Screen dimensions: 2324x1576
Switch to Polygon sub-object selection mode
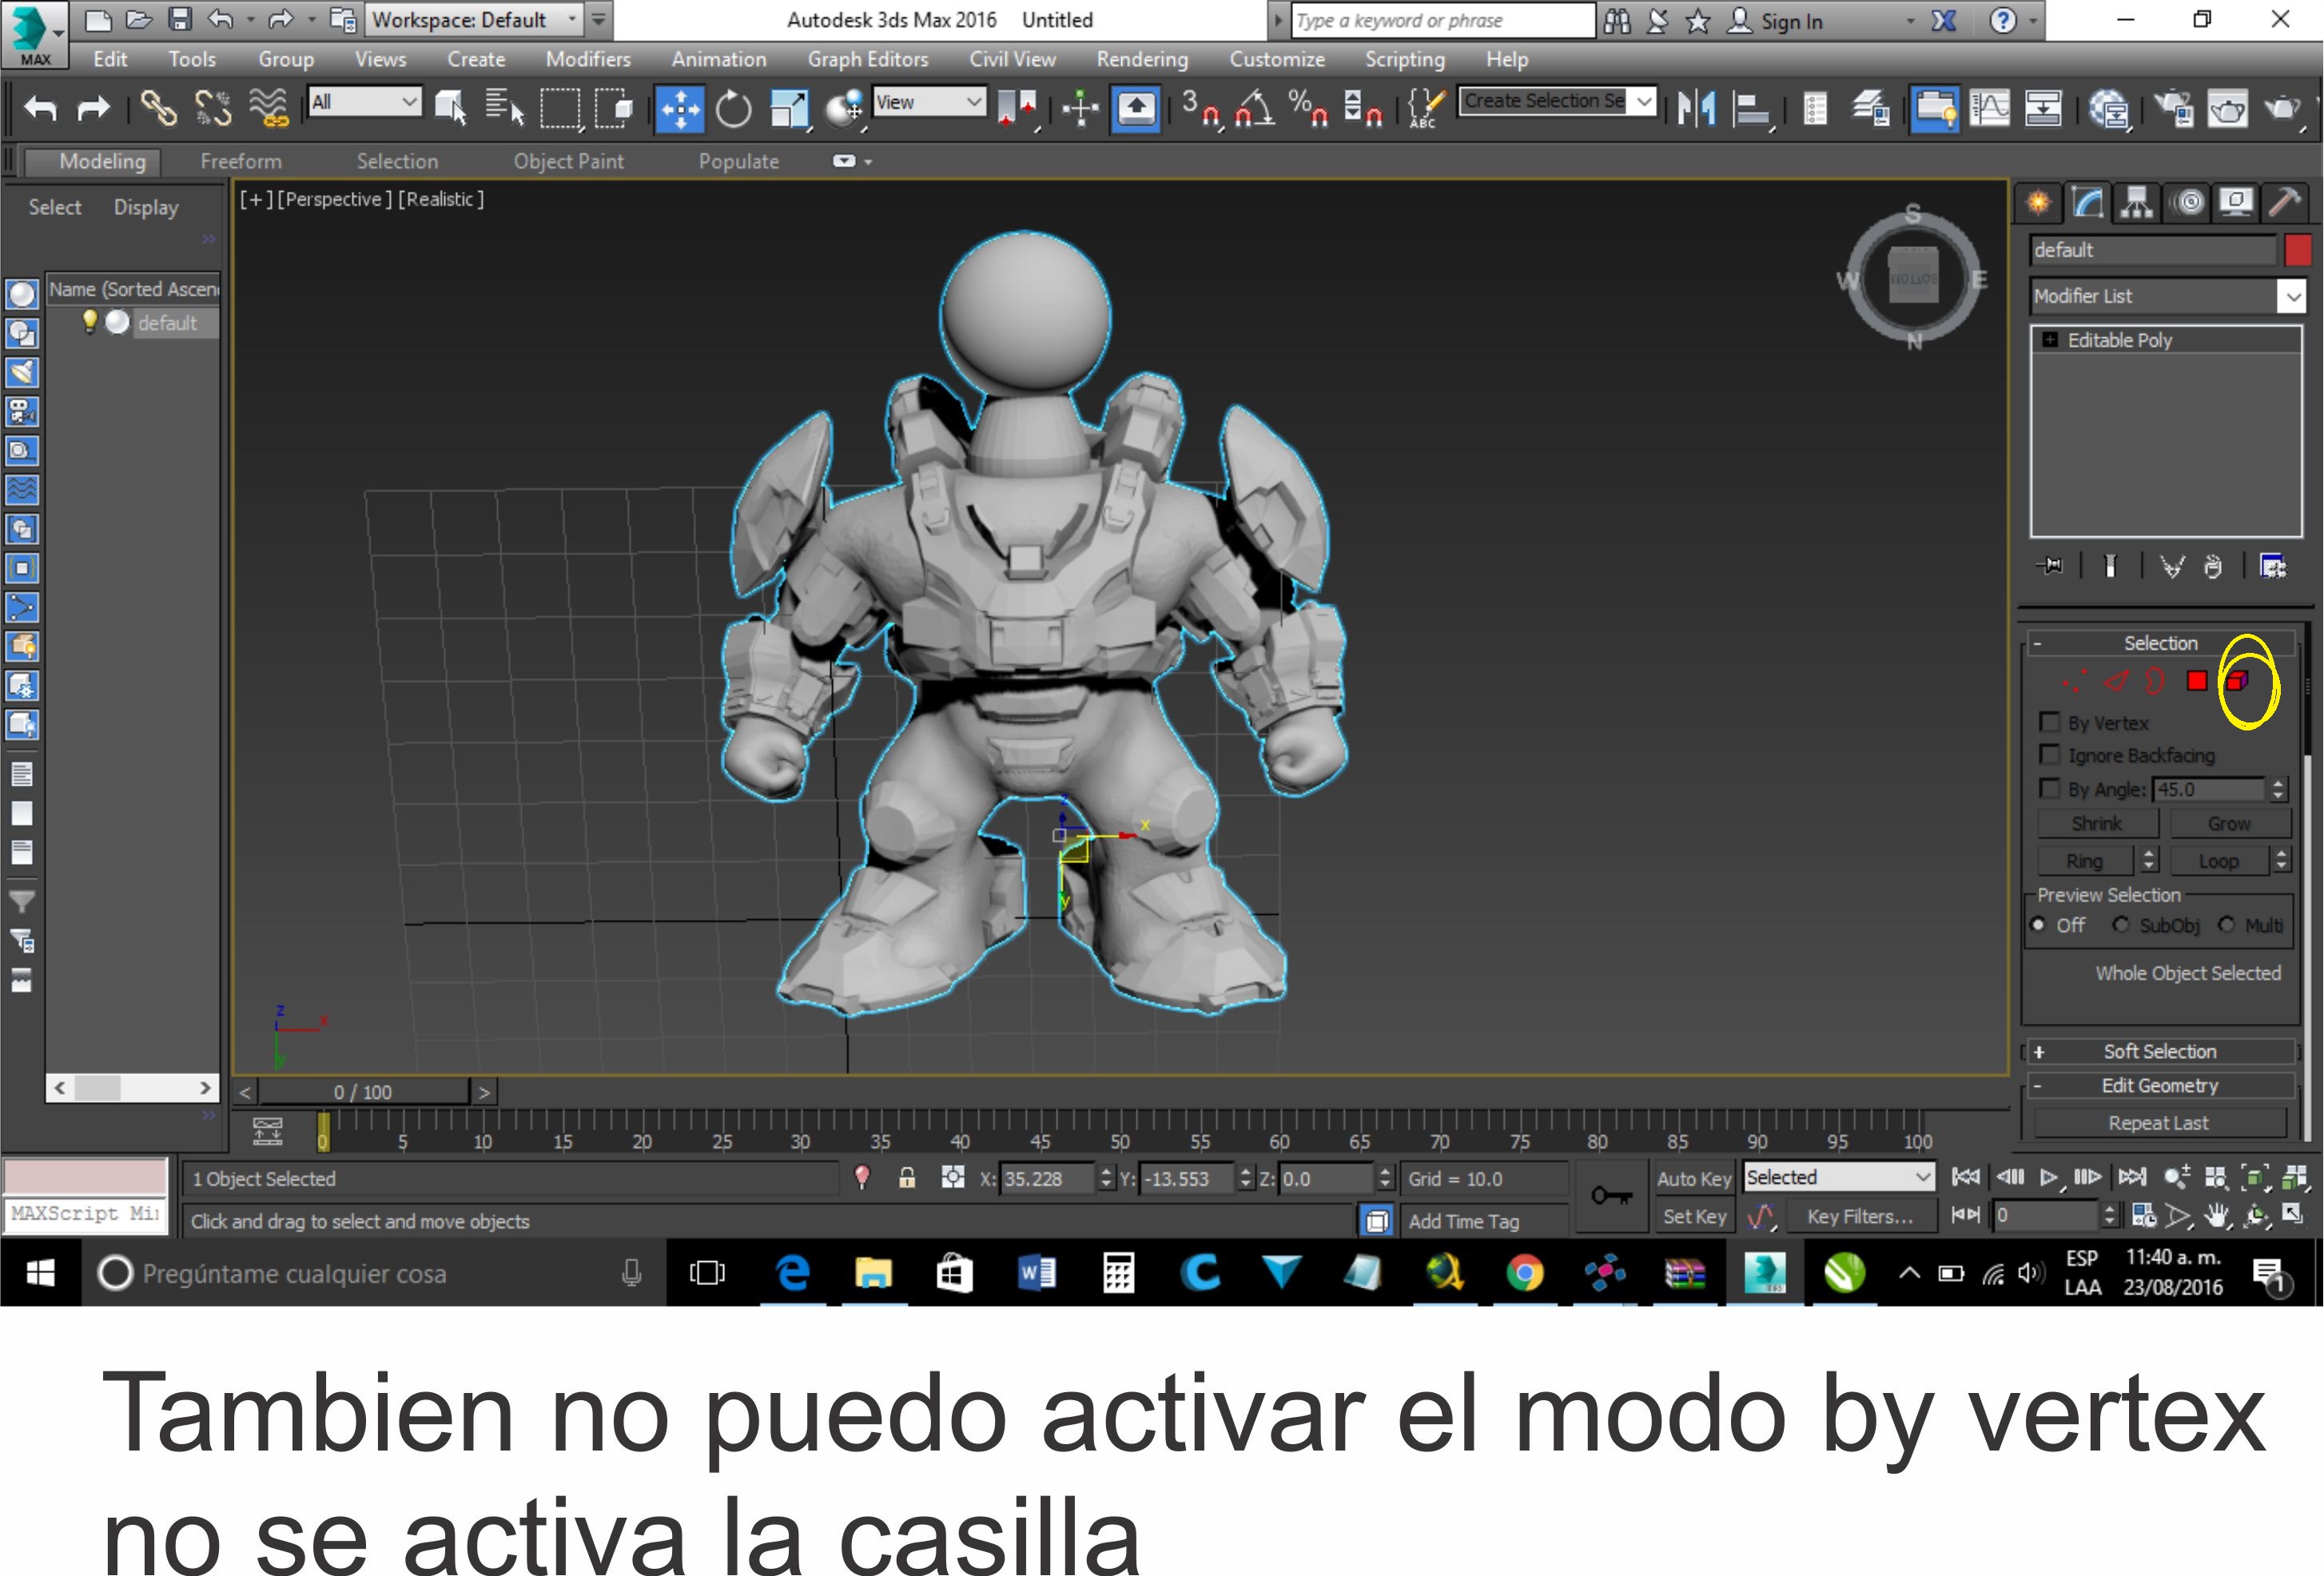2196,681
